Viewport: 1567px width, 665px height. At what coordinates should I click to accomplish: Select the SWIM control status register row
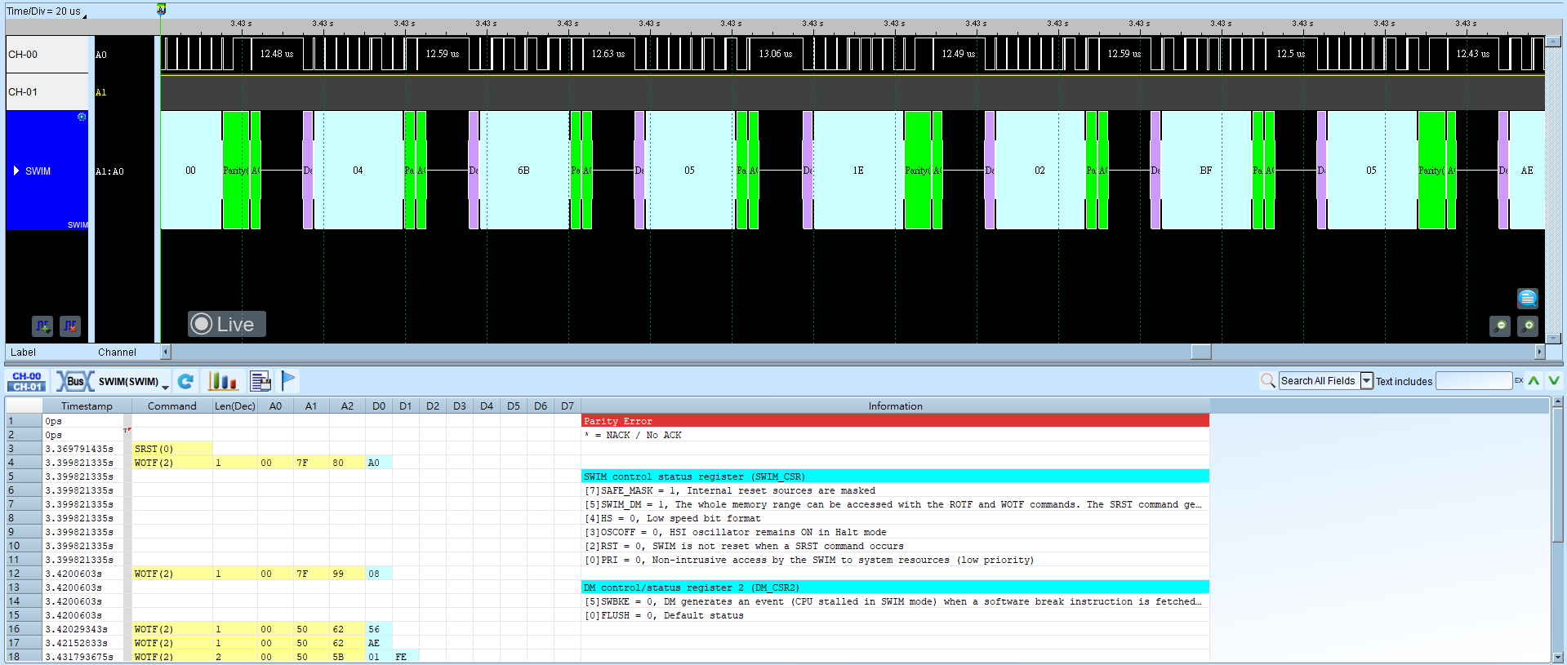[x=895, y=477]
